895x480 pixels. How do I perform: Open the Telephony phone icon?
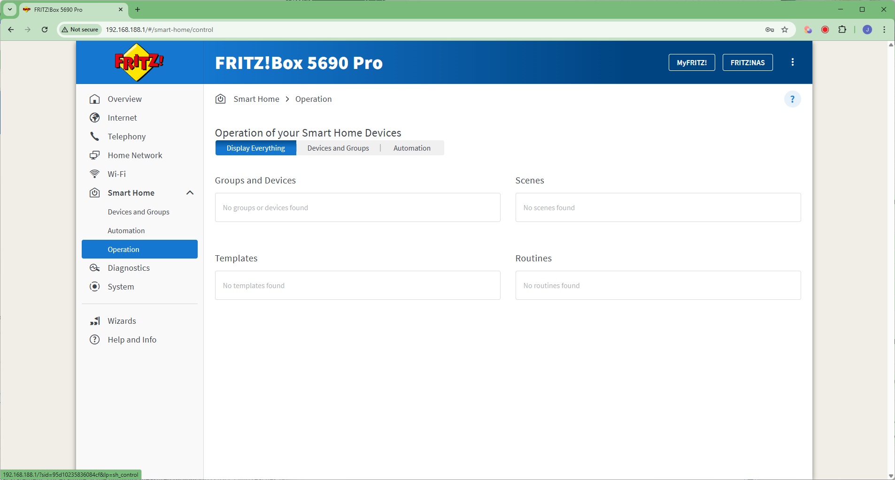[95, 137]
